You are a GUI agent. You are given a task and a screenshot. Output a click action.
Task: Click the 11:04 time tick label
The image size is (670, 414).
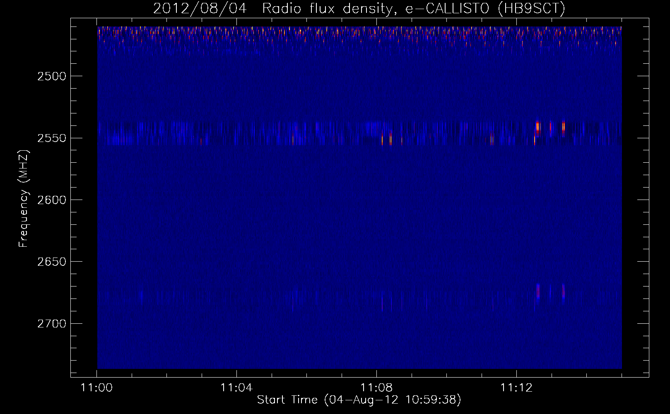236,388
